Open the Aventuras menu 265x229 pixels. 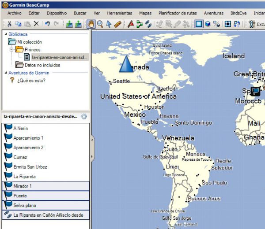214,13
